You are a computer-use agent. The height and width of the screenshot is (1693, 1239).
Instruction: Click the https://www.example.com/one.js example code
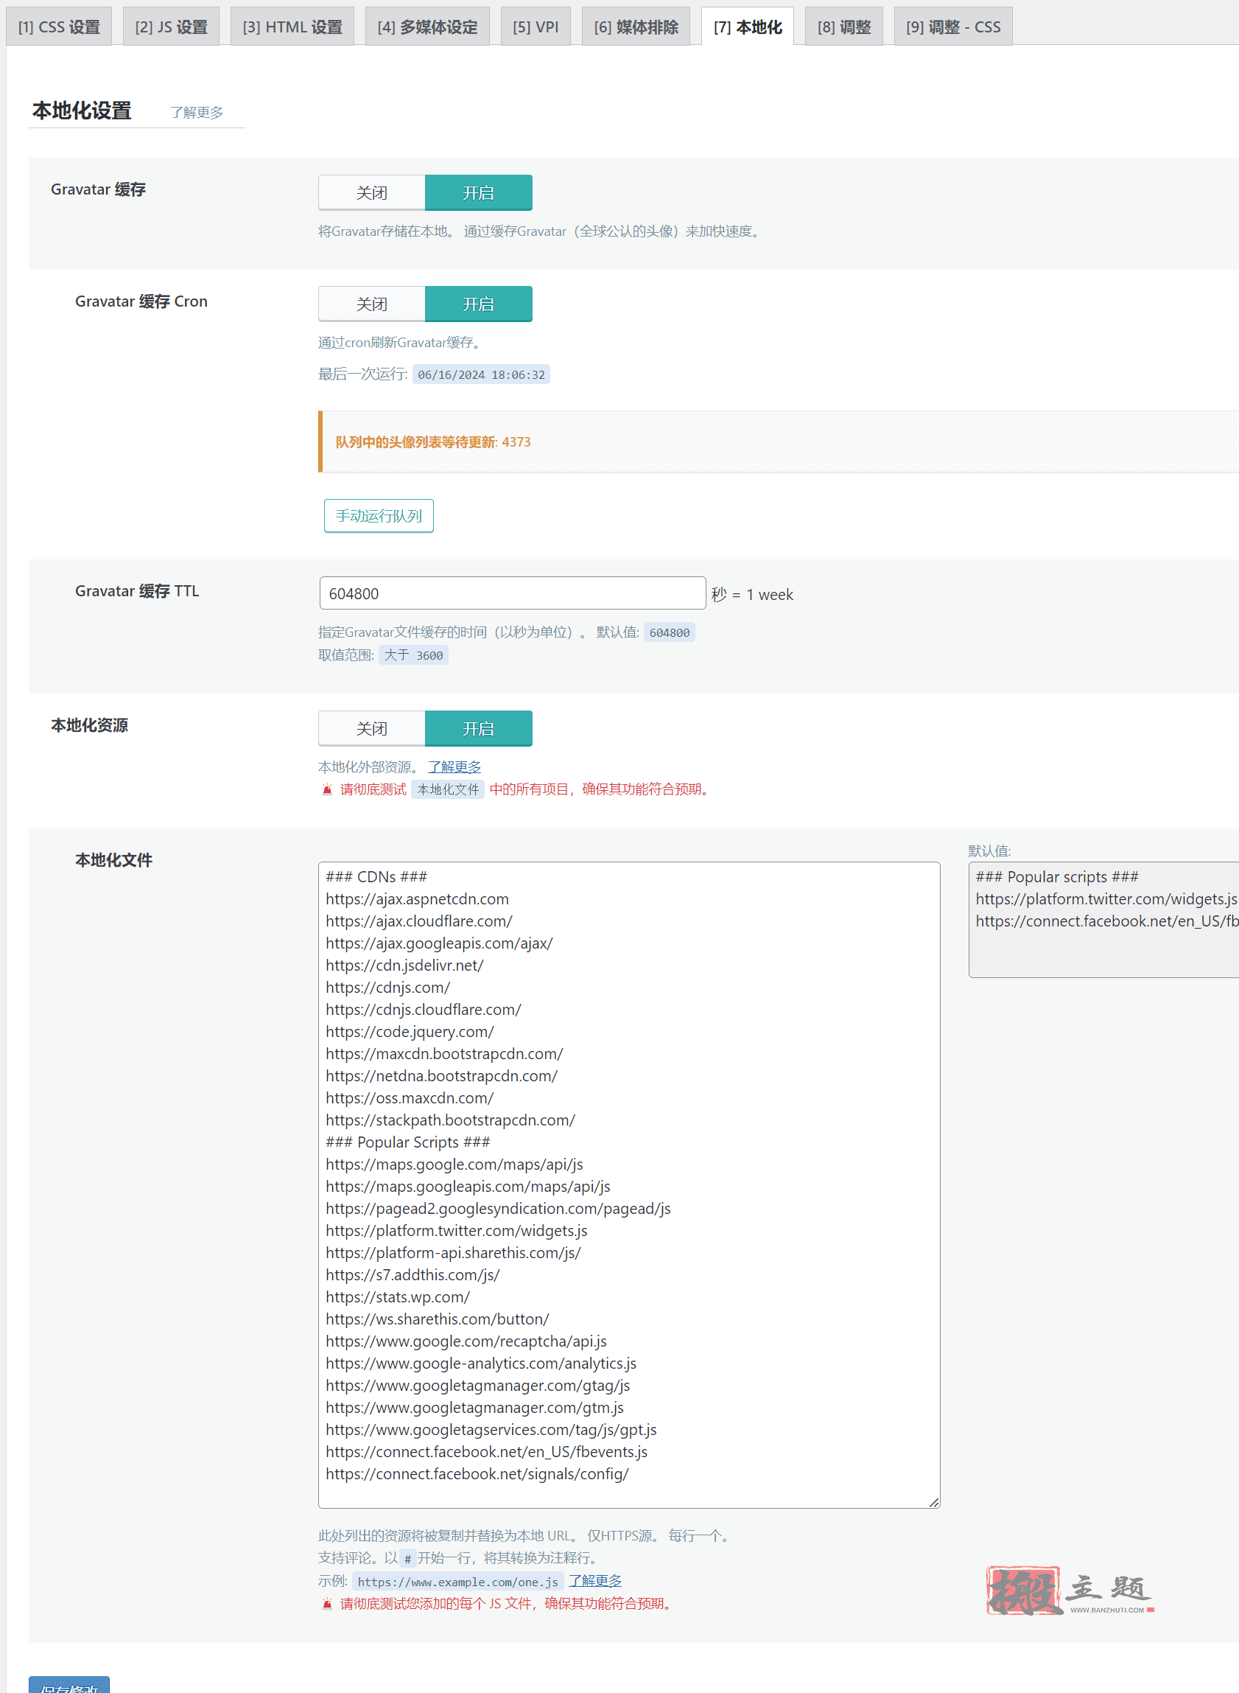458,1582
